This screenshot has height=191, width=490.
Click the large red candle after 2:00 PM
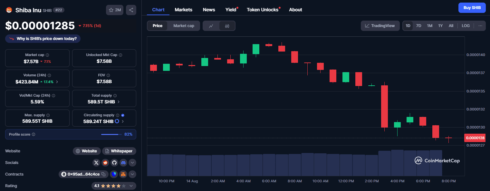tap(384, 106)
